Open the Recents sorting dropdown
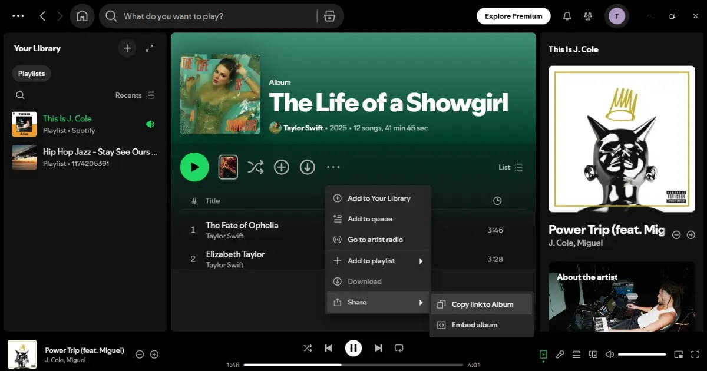This screenshot has height=371, width=707. tap(134, 95)
